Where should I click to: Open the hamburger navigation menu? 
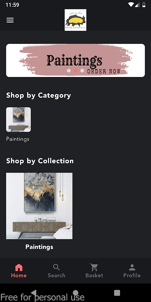click(x=10, y=20)
